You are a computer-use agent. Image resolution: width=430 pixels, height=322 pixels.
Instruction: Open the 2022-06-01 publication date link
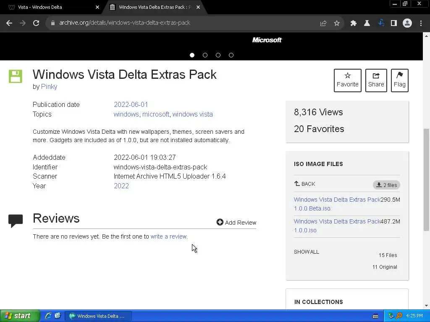131,104
